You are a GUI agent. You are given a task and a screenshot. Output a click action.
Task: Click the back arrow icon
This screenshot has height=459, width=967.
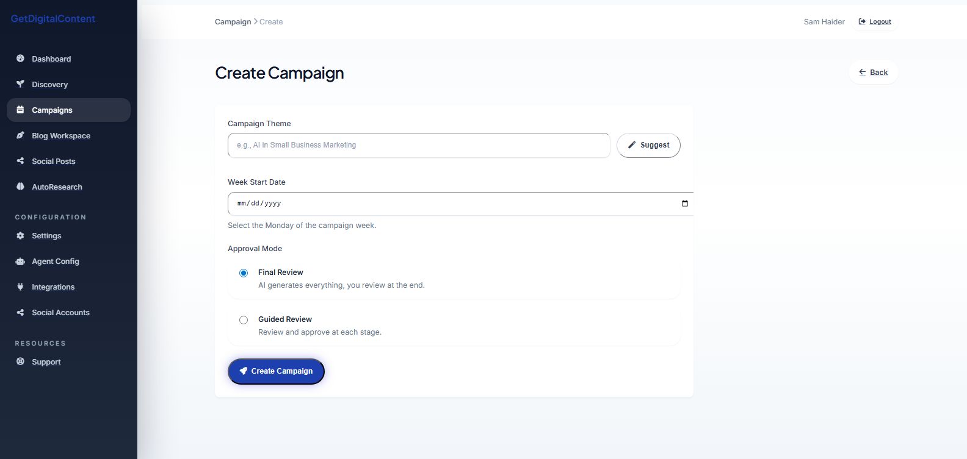(x=863, y=72)
